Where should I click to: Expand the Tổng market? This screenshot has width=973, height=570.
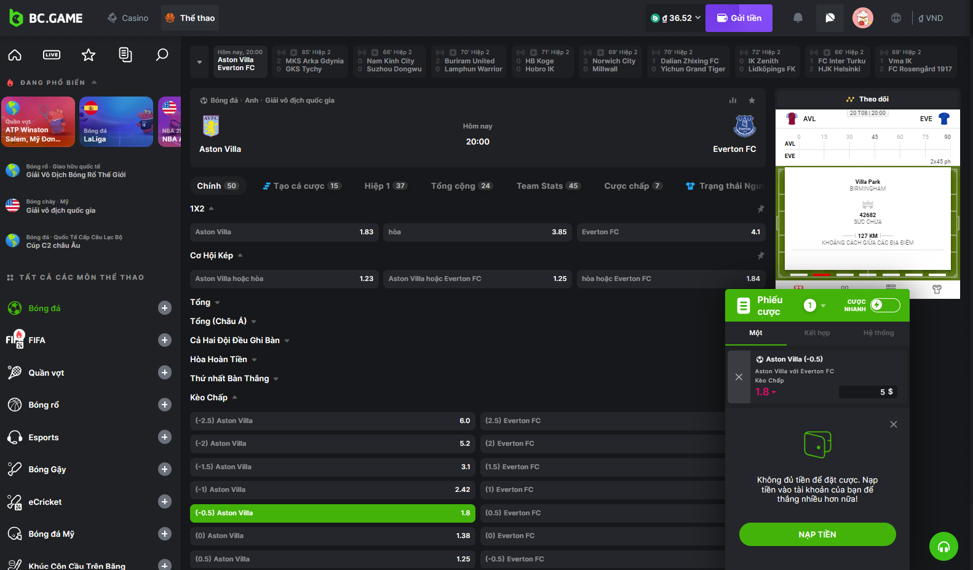pyautogui.click(x=205, y=302)
